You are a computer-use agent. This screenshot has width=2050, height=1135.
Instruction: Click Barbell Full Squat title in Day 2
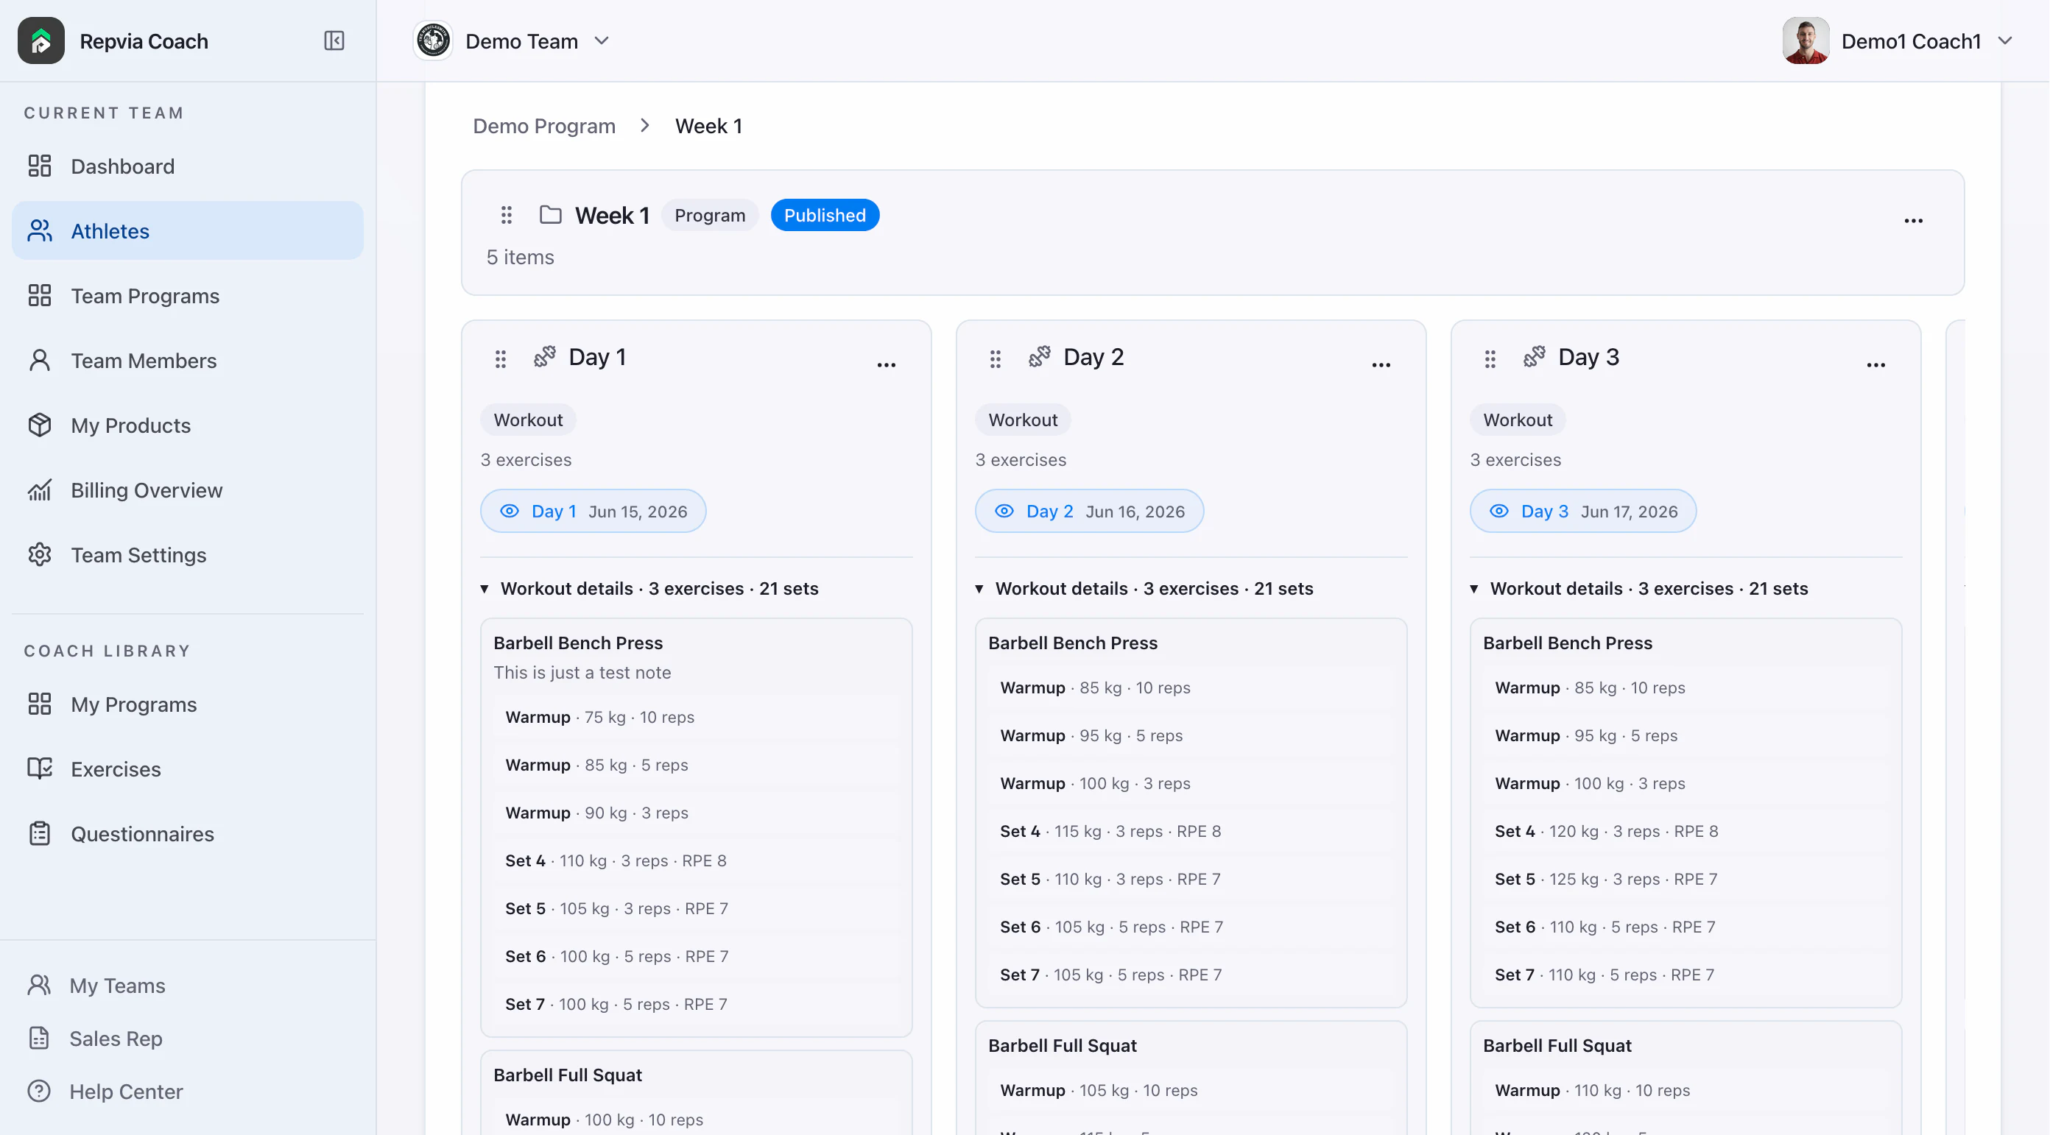pos(1063,1045)
